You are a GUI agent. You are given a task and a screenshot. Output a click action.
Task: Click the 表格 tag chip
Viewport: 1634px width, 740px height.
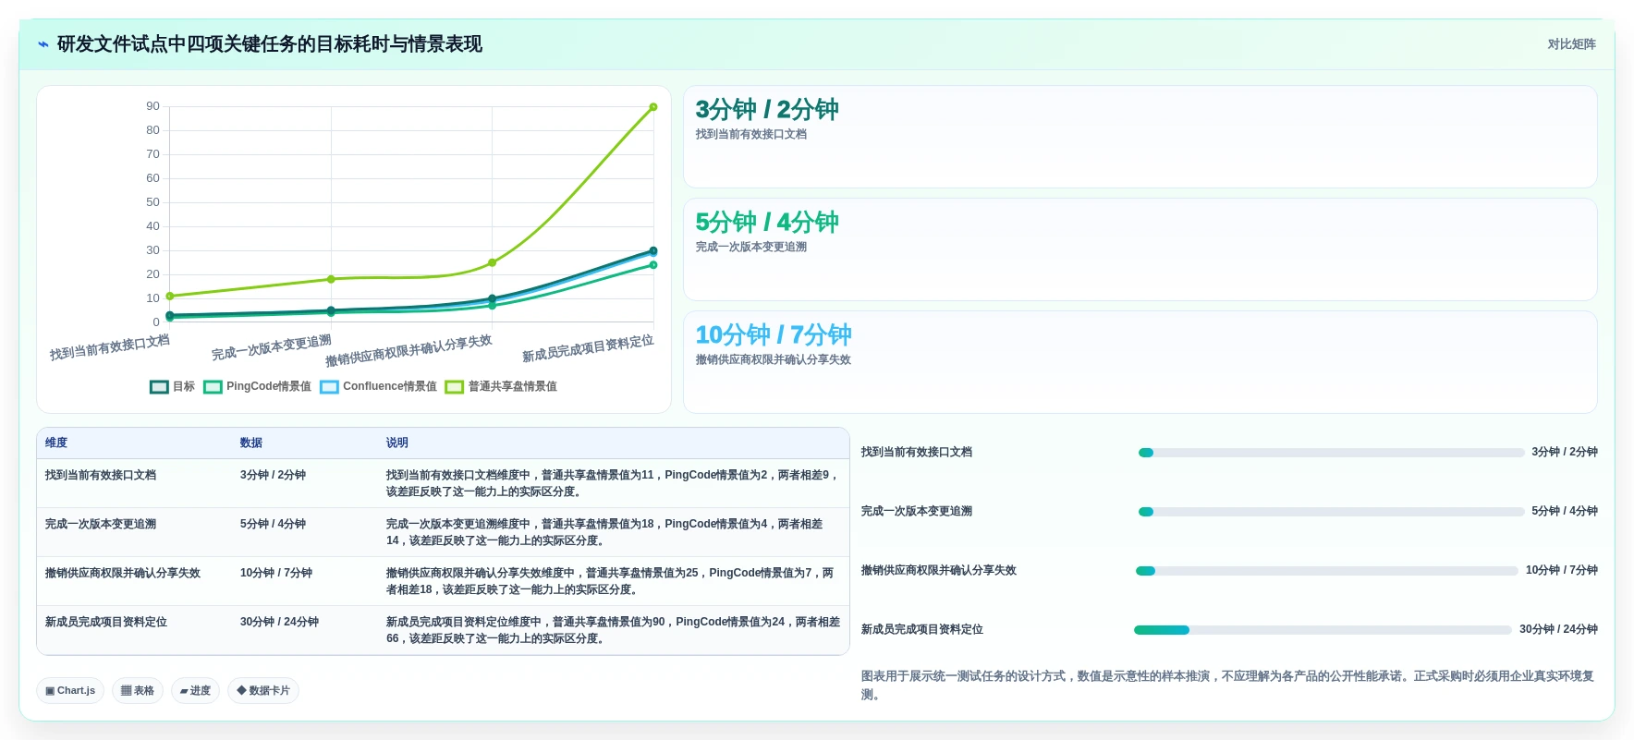click(138, 690)
